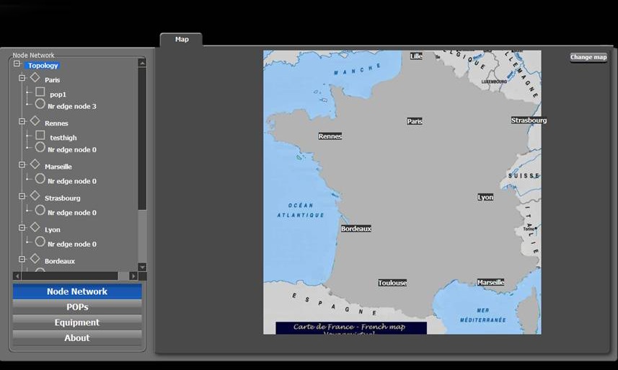Image resolution: width=618 pixels, height=370 pixels.
Task: Select the Paris tree item
Action: [x=52, y=80]
